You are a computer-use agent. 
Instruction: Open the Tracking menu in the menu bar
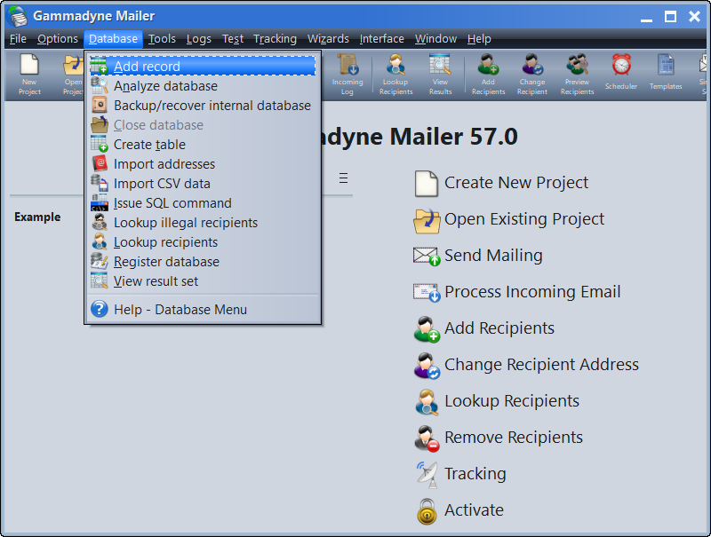pos(275,39)
